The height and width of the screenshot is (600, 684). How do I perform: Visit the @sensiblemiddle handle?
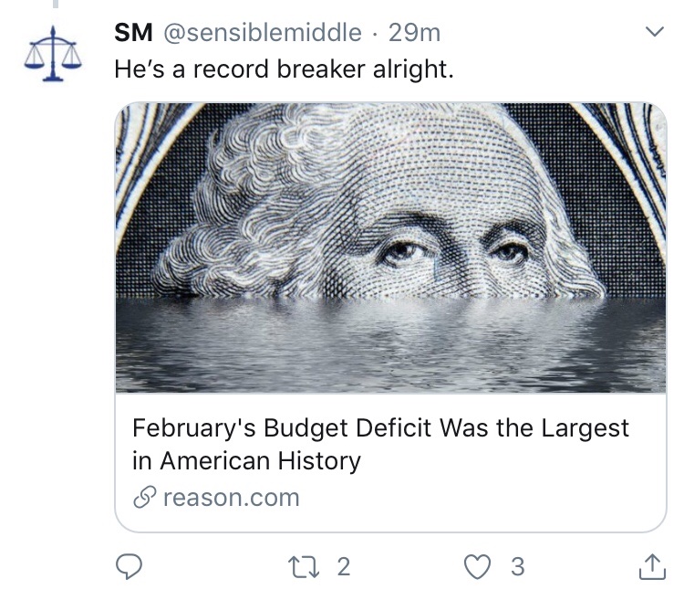[262, 34]
